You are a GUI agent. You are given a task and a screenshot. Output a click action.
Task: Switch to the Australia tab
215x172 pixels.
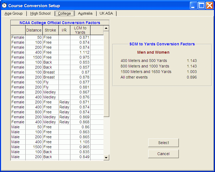tap(85, 13)
